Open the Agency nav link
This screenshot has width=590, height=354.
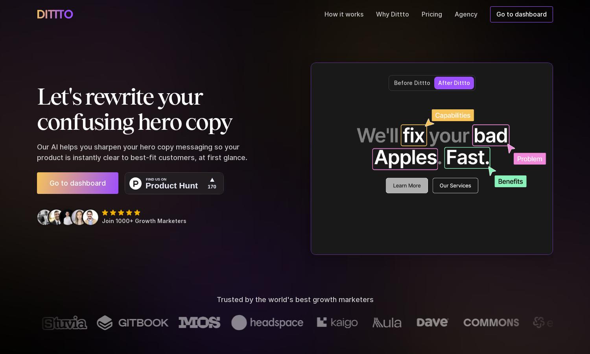coord(466,14)
